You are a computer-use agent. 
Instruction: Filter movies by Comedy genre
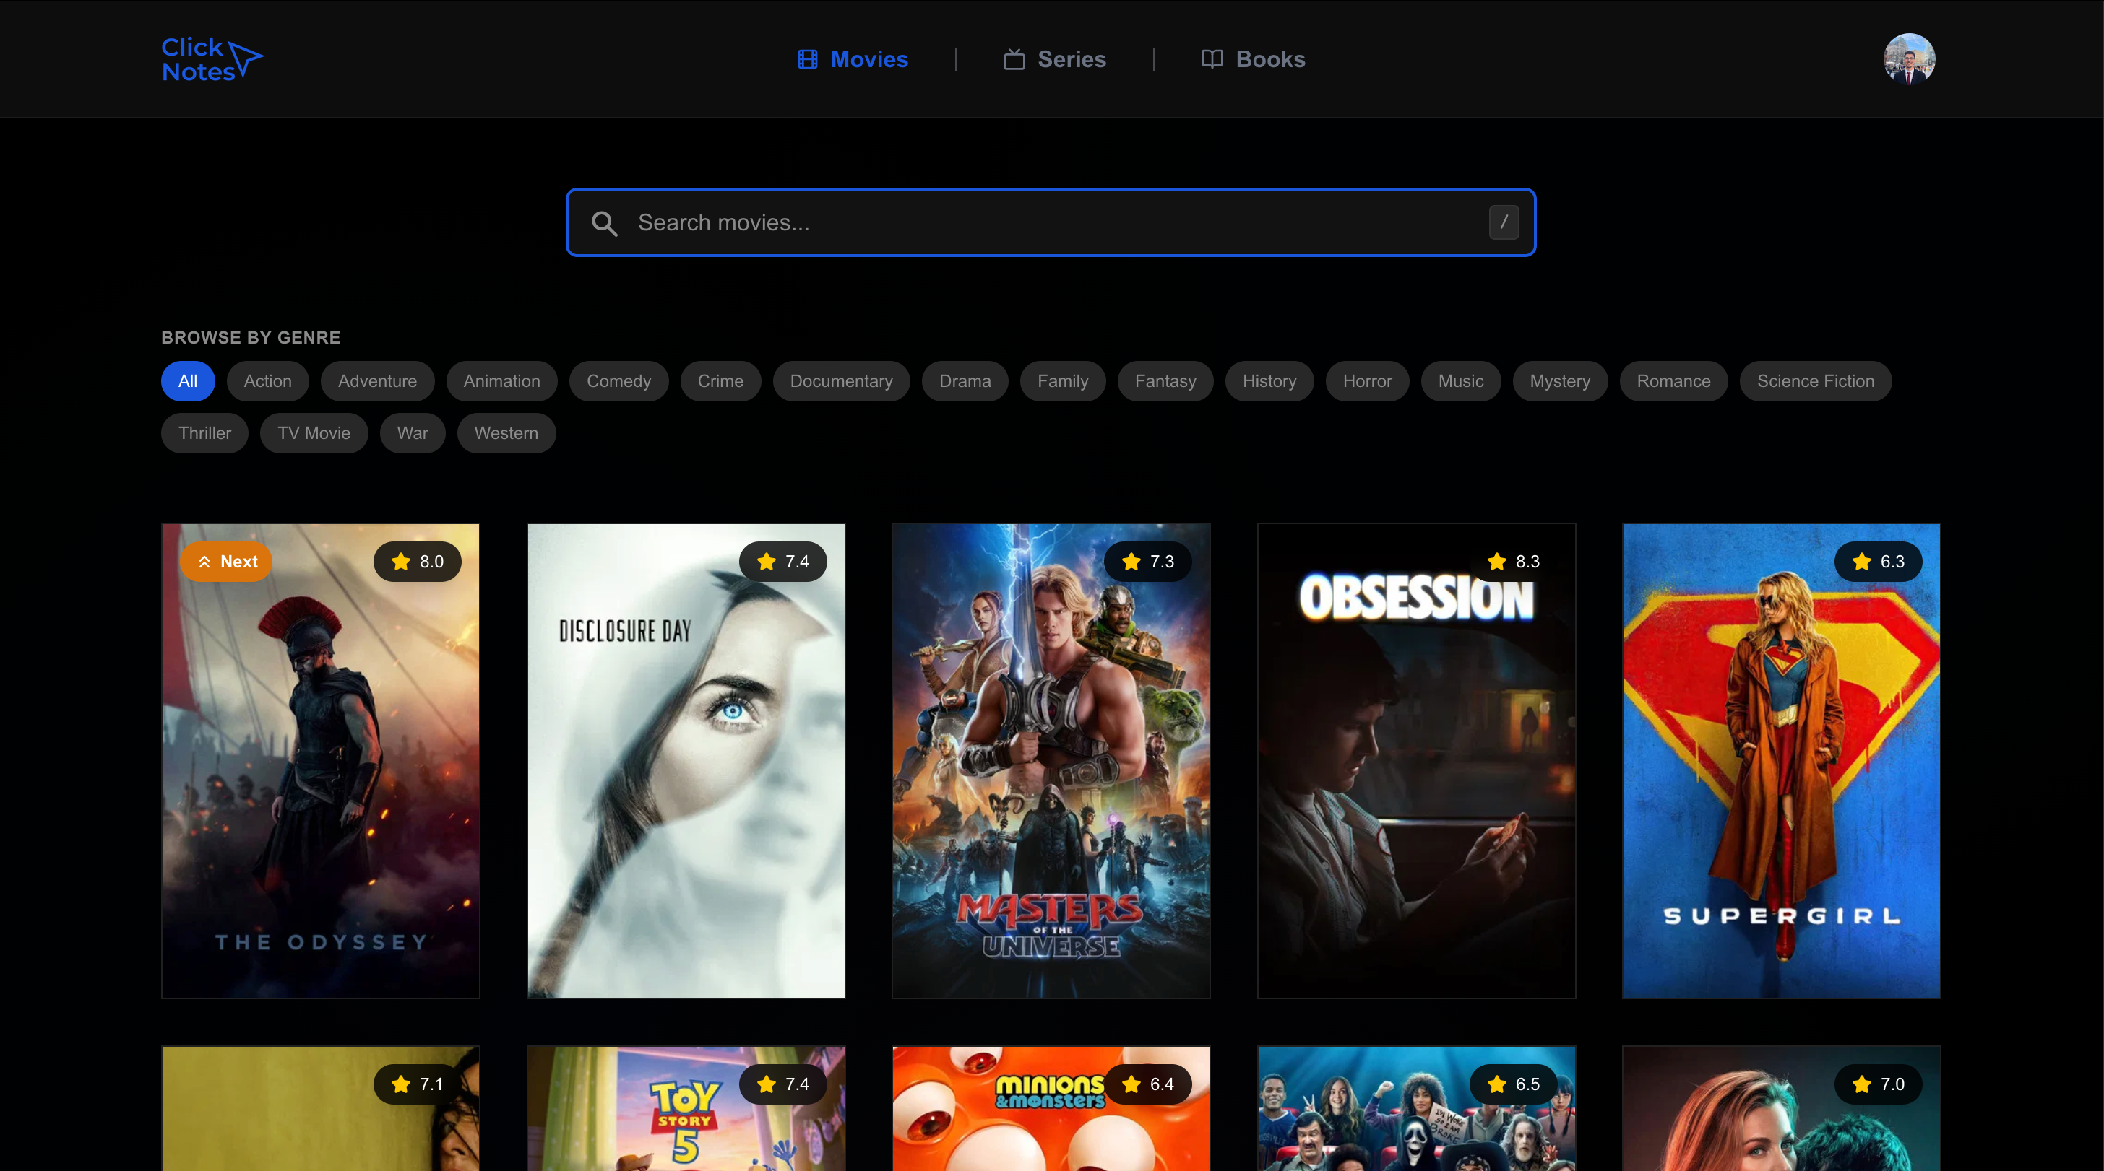pos(619,381)
